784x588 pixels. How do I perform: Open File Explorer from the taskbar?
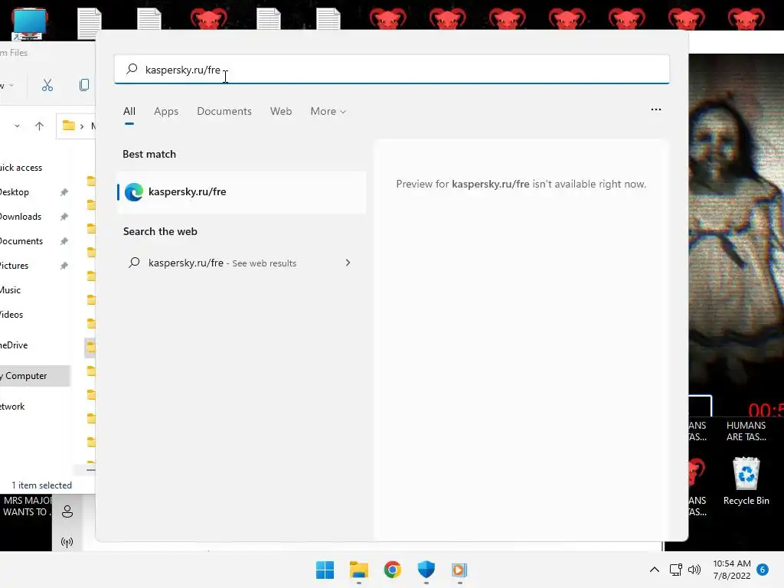[x=358, y=570]
